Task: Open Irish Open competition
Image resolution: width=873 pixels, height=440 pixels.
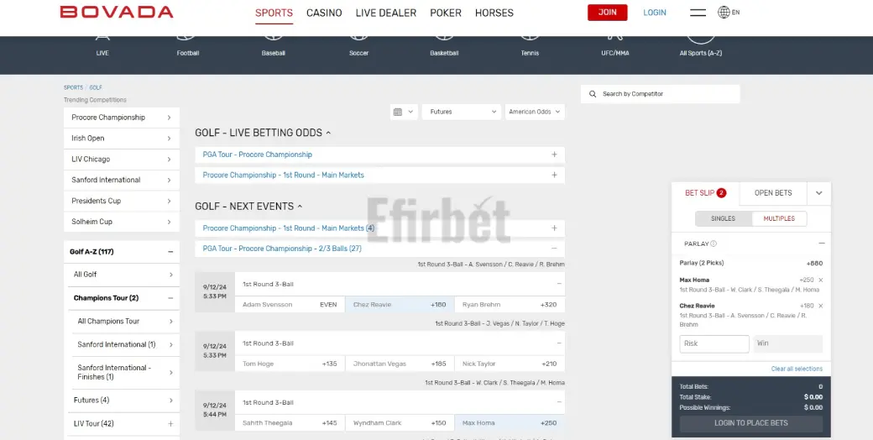Action: point(122,138)
